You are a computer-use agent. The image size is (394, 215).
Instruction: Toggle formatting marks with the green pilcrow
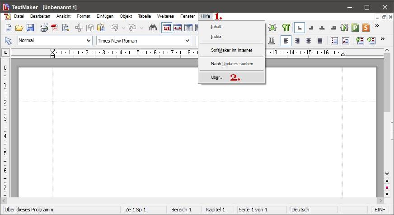pyautogui.click(x=286, y=28)
